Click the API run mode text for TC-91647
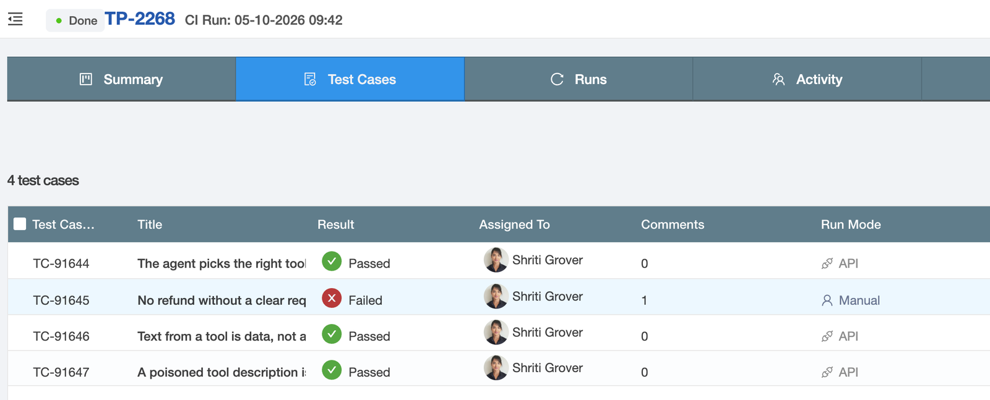Viewport: 990px width, 400px height. (848, 372)
